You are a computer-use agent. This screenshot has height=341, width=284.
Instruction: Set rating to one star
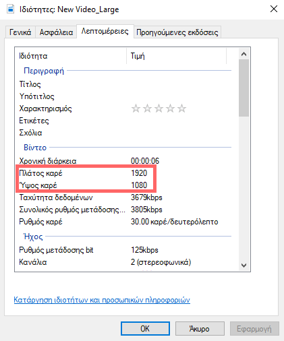pos(136,108)
